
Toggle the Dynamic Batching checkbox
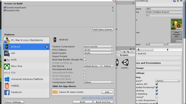coord(157,94)
